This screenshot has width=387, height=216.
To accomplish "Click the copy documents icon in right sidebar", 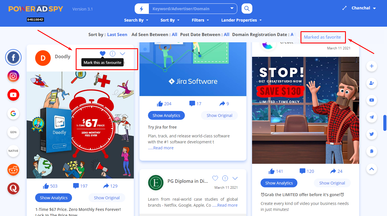I will coord(372,151).
